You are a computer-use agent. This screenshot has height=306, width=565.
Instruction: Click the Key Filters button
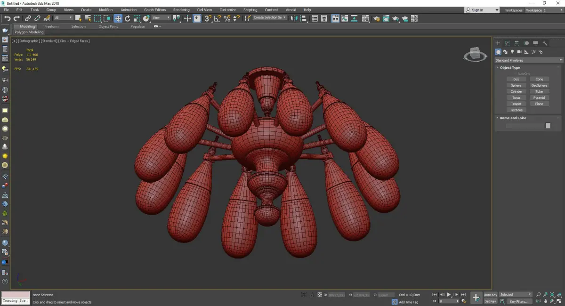coord(518,301)
